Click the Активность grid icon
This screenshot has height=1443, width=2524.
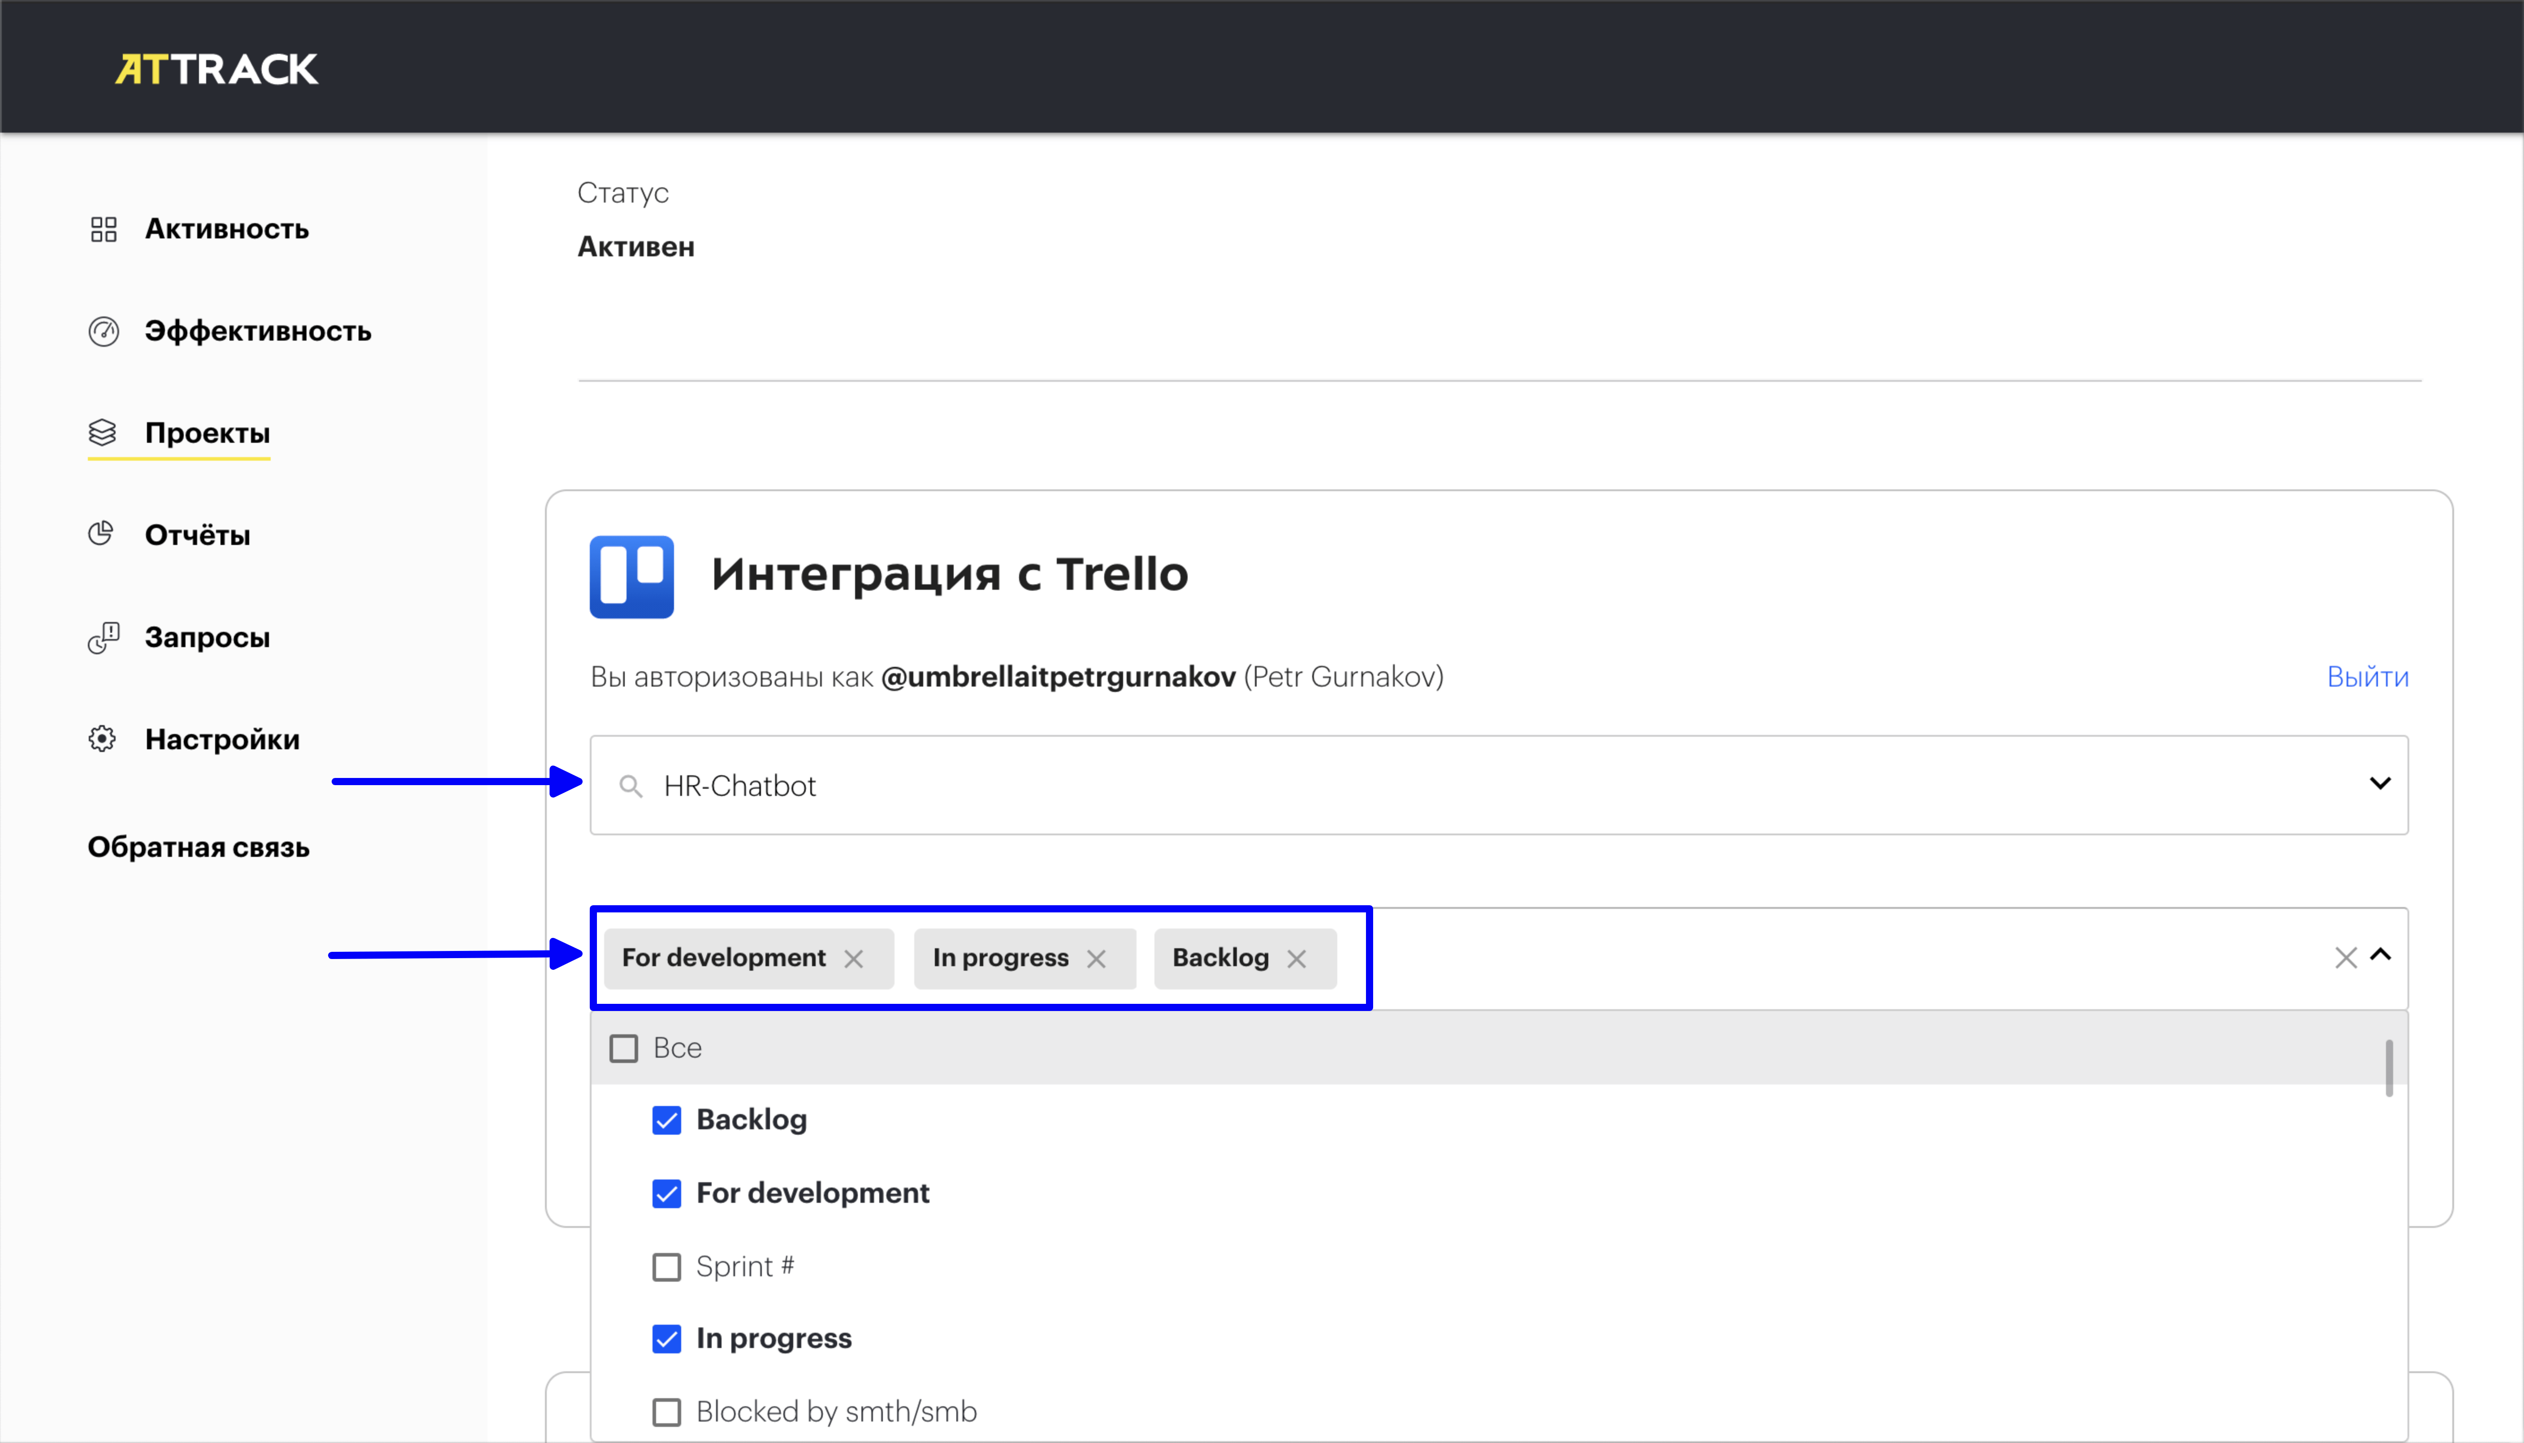(x=103, y=229)
